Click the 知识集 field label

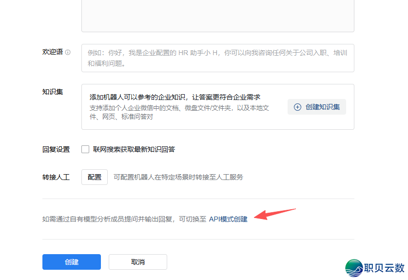click(x=53, y=92)
